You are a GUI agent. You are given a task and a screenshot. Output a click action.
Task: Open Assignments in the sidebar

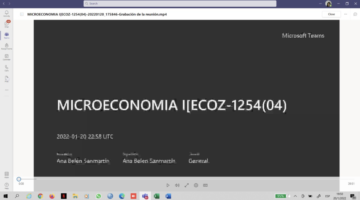tap(6, 47)
